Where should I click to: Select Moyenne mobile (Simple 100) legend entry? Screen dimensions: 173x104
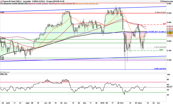pyautogui.click(x=40, y=4)
